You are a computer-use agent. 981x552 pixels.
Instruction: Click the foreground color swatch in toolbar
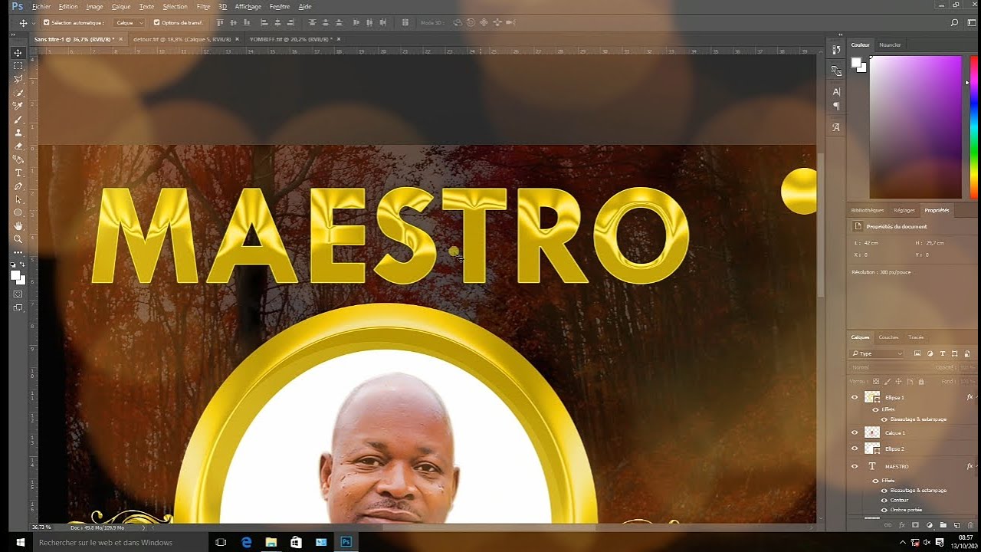[15, 275]
